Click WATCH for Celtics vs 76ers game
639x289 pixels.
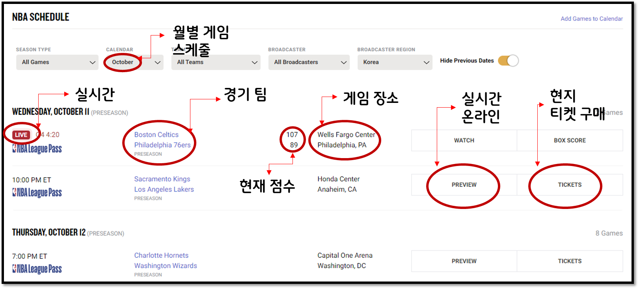[464, 140]
